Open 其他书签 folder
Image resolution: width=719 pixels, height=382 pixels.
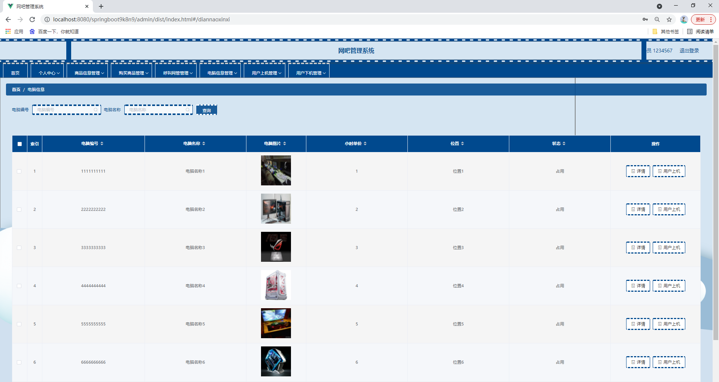point(666,31)
